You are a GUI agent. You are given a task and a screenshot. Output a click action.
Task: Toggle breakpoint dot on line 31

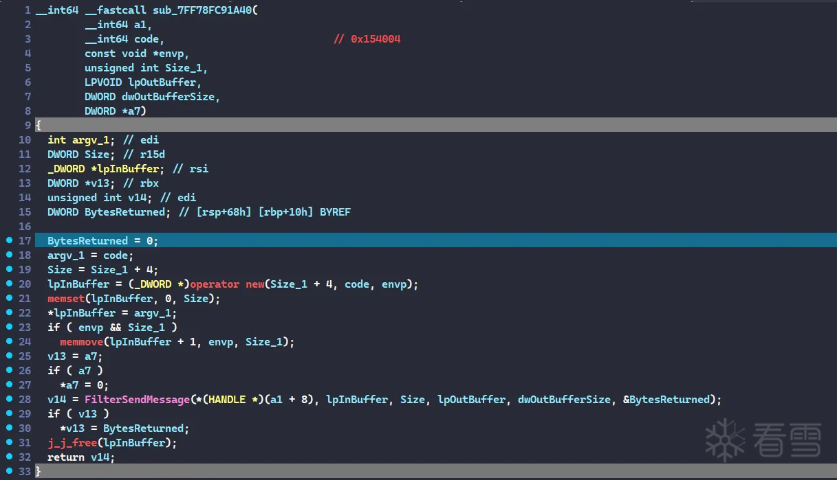9,443
